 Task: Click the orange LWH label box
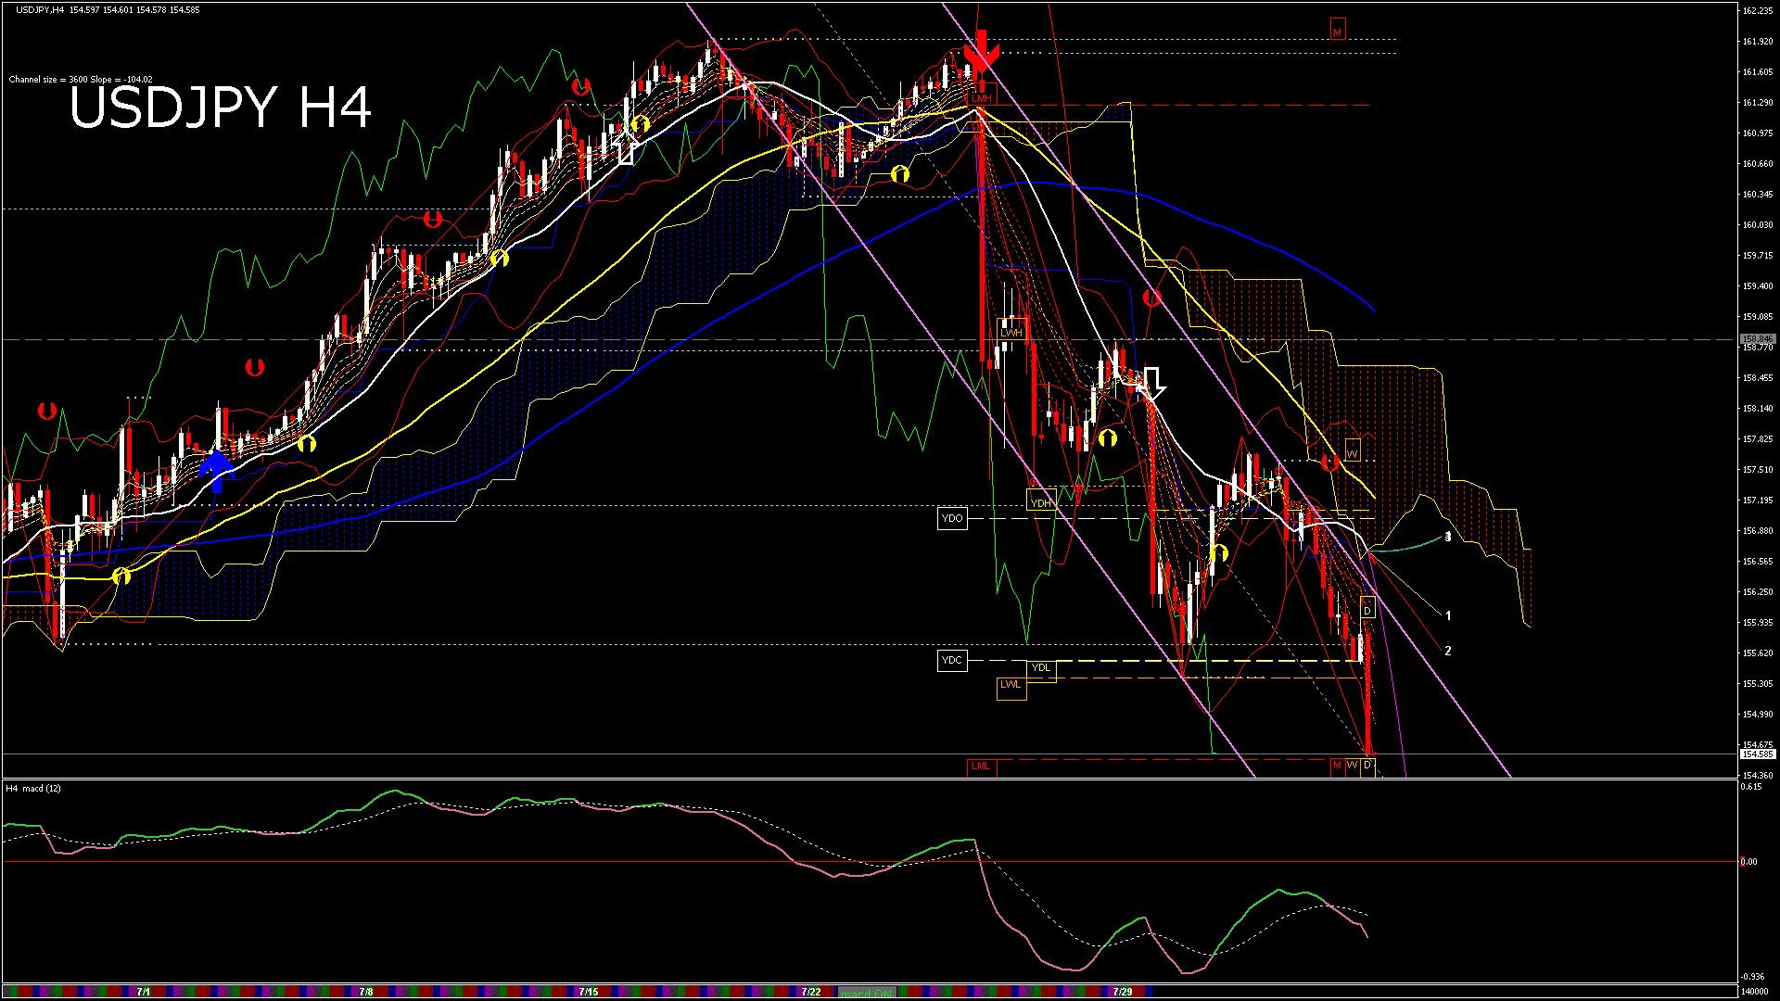pos(1011,332)
